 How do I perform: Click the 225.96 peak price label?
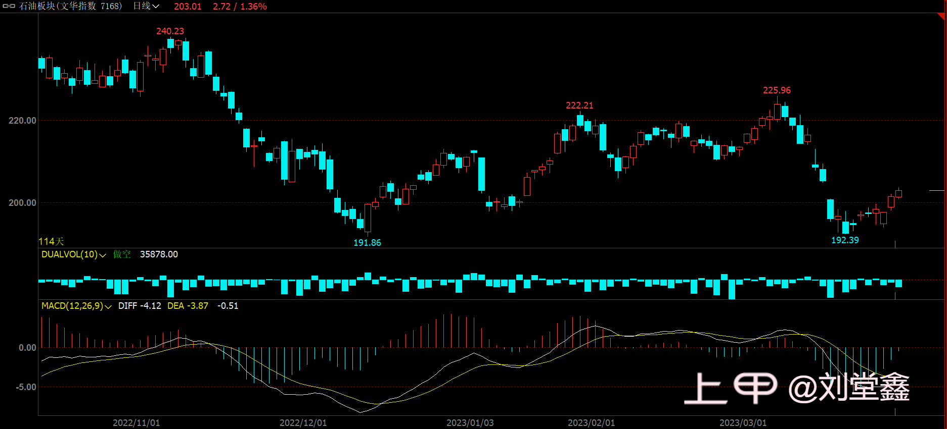tap(777, 90)
